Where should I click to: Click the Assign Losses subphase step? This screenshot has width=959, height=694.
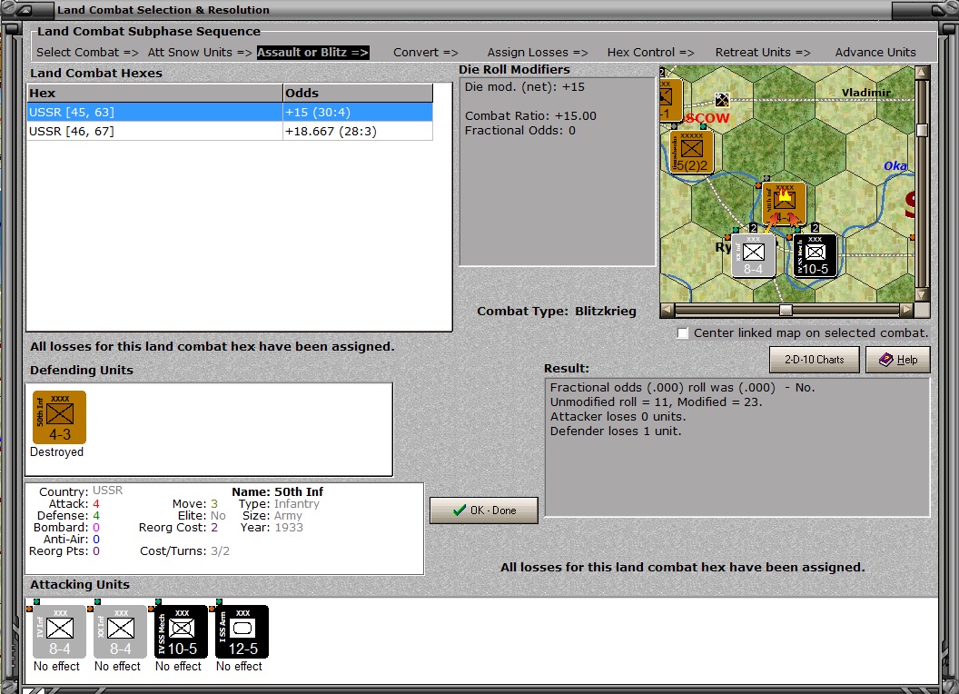pyautogui.click(x=538, y=53)
